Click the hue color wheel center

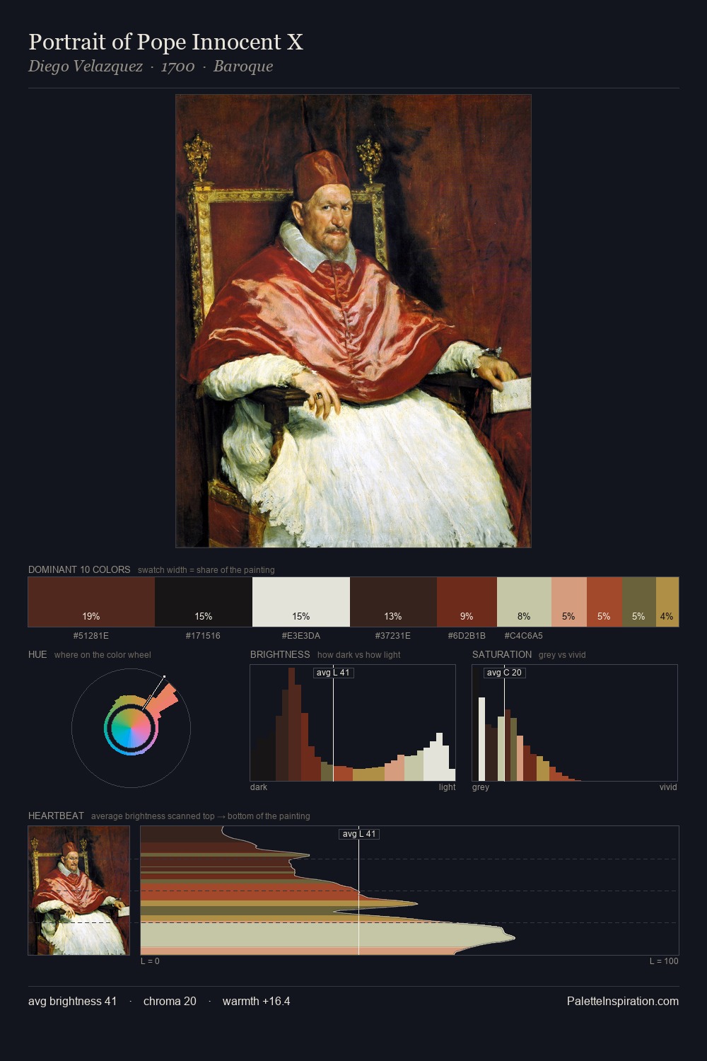[131, 728]
